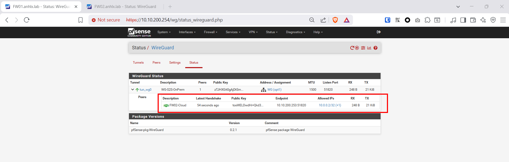Open the Bitwarden extension icon
The width and height of the screenshot is (509, 162).
pyautogui.click(x=387, y=20)
